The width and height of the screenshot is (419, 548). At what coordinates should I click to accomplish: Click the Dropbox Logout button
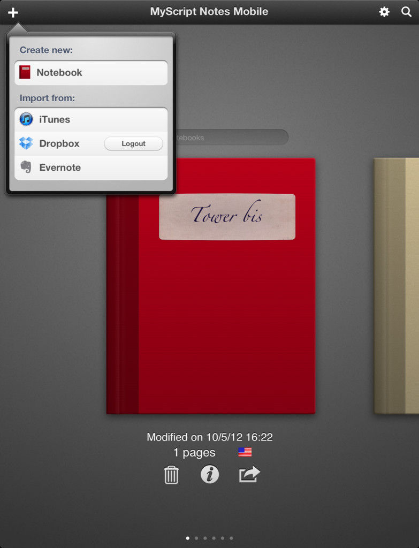133,143
